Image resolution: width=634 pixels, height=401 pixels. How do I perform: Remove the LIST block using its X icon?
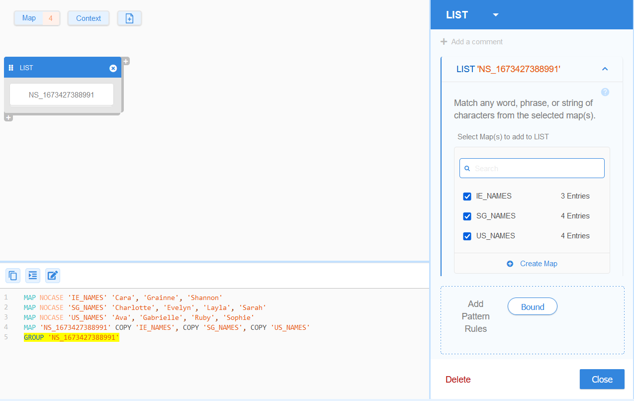pos(113,68)
